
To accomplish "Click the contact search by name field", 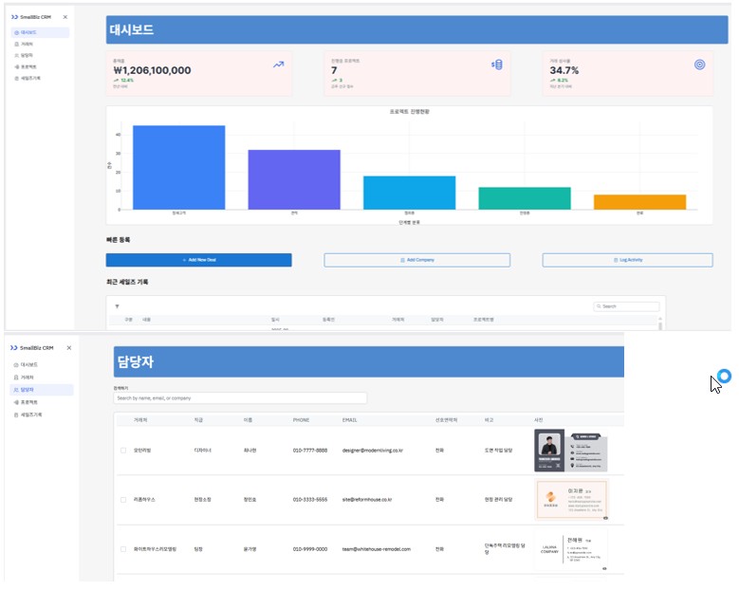I will coord(239,398).
